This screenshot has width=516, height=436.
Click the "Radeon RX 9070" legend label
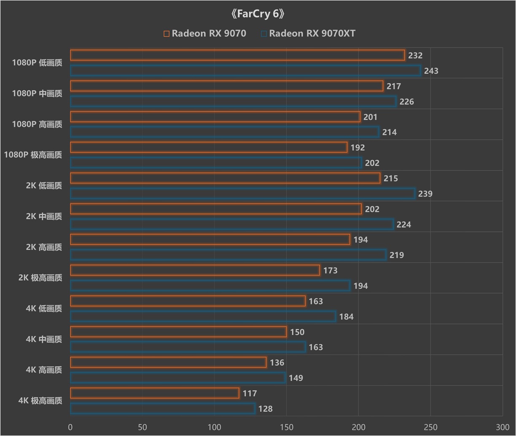[209, 33]
